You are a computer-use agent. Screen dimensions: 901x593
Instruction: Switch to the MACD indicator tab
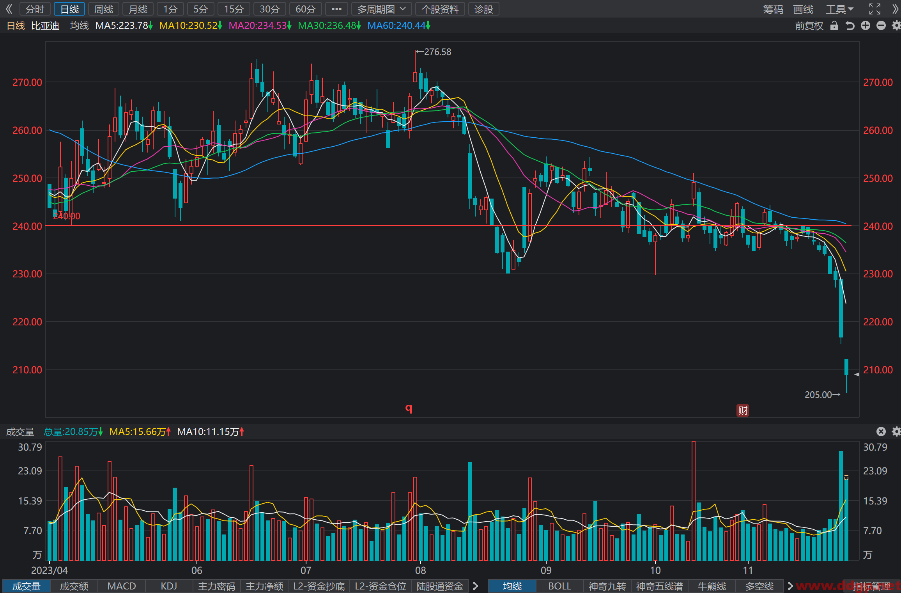[122, 586]
